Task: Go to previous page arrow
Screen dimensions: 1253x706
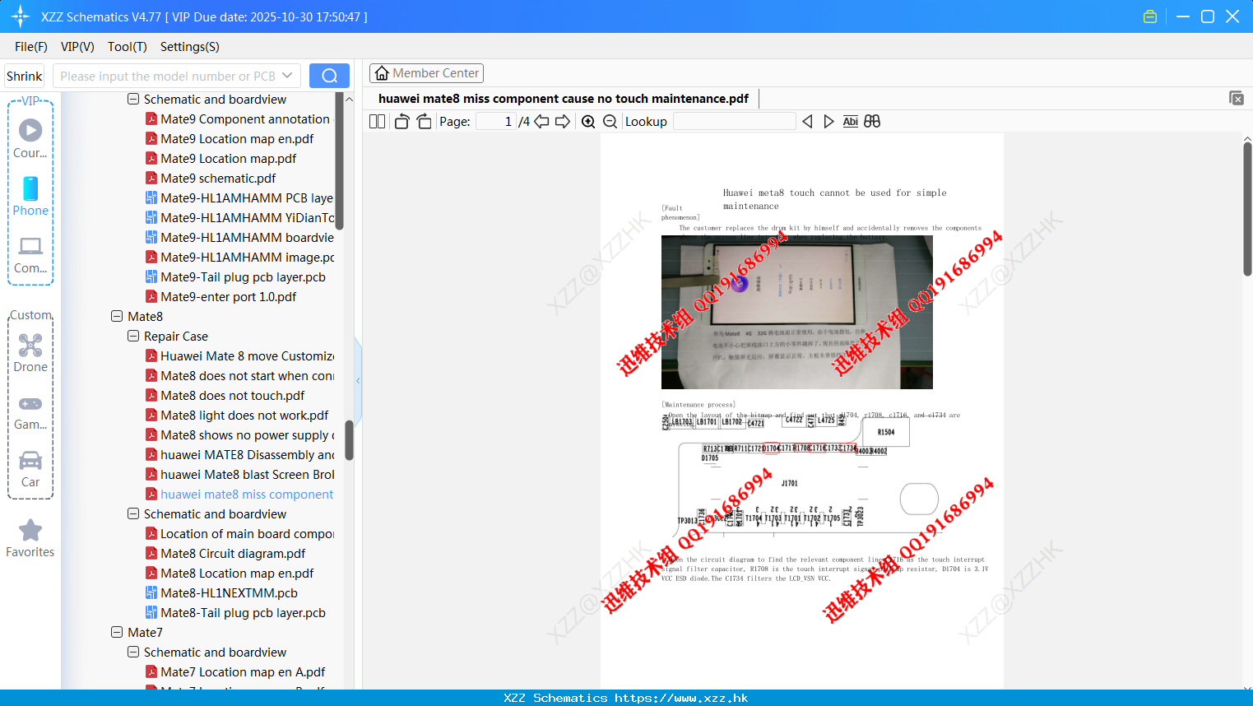Action: 541,122
